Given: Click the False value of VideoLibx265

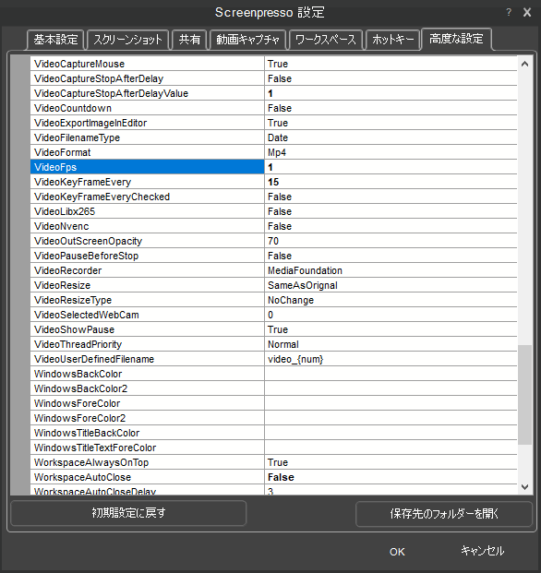Looking at the screenshot, I should pos(391,211).
